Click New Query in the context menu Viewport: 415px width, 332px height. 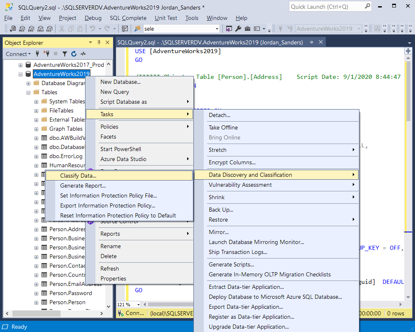(x=139, y=92)
